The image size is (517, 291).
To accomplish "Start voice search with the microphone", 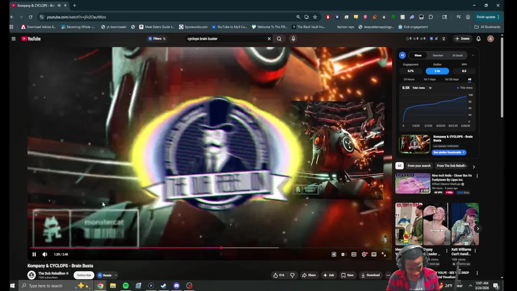I will (293, 39).
